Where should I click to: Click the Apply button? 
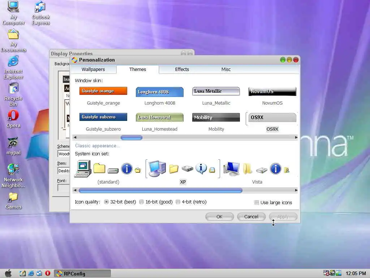coord(283,216)
